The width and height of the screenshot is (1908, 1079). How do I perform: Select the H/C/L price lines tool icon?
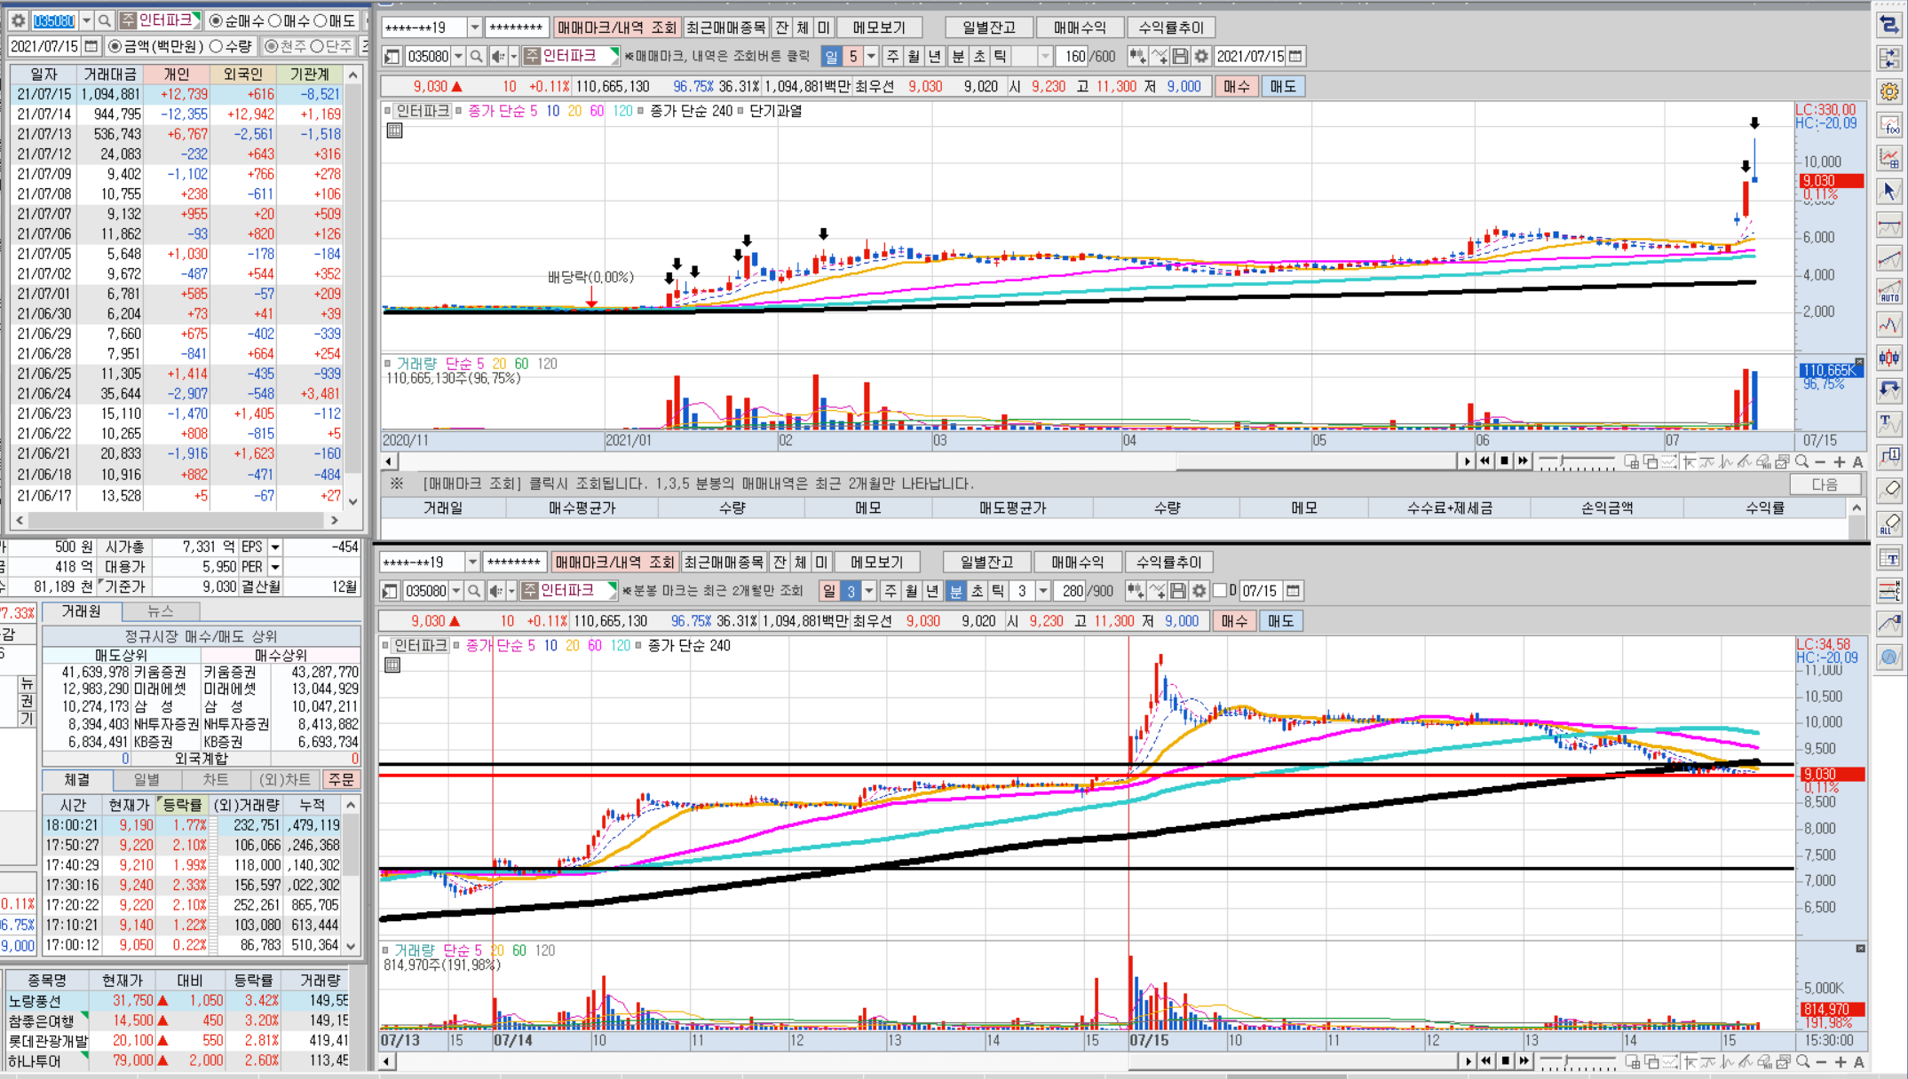click(1889, 590)
